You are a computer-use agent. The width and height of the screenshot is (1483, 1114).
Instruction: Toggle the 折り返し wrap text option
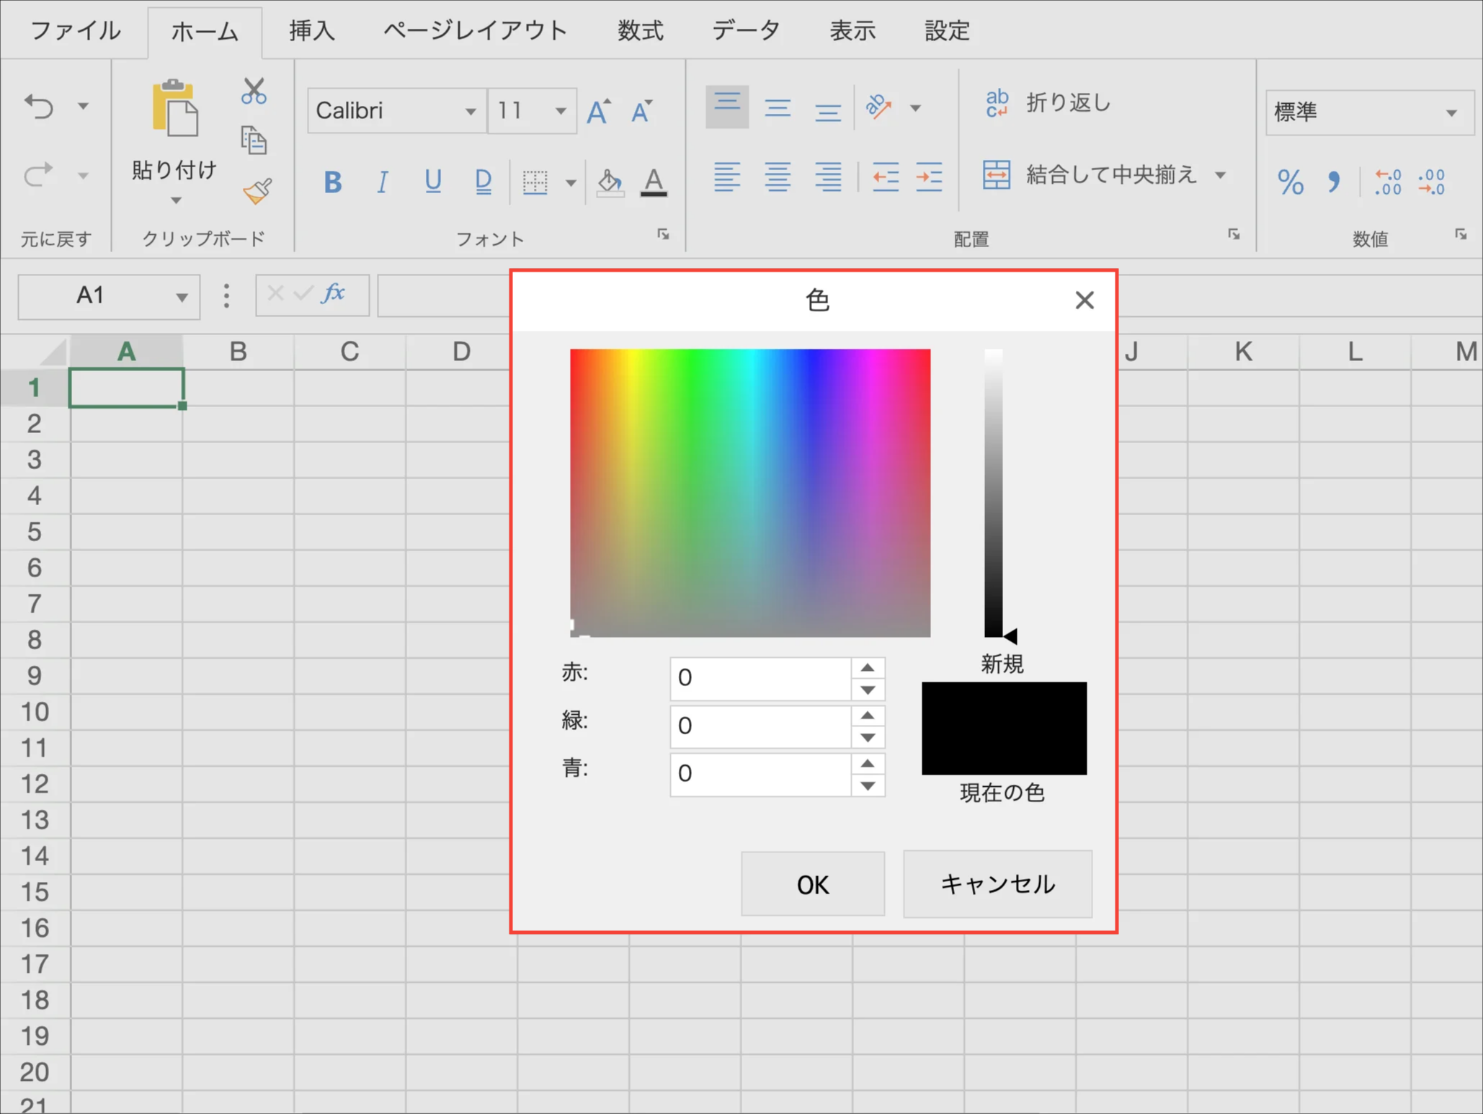click(1048, 104)
